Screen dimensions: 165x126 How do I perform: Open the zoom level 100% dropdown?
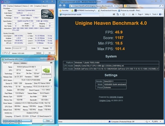click(160, 122)
